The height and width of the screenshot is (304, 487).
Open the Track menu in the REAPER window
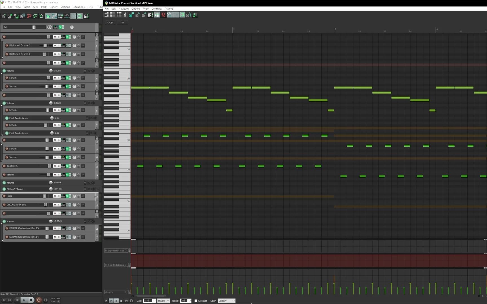[x=43, y=7]
